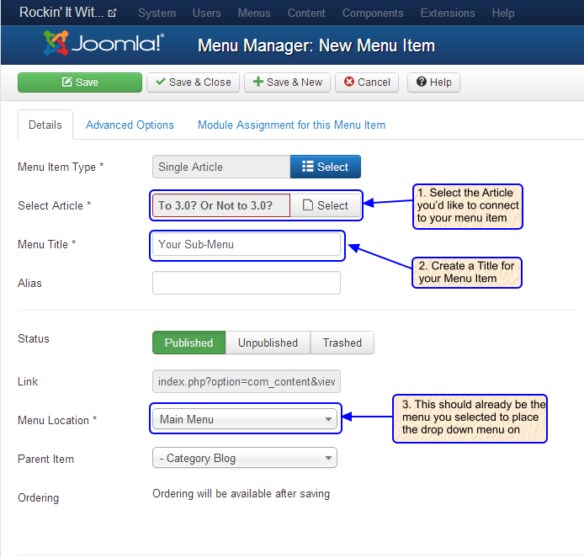Click the green Save button

click(x=80, y=82)
